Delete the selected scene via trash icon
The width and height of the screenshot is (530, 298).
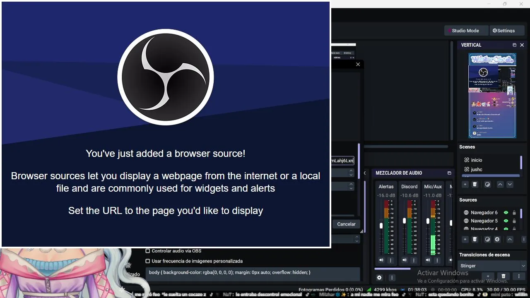click(475, 185)
